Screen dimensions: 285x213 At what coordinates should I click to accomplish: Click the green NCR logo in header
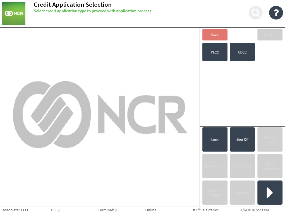[x=14, y=13]
